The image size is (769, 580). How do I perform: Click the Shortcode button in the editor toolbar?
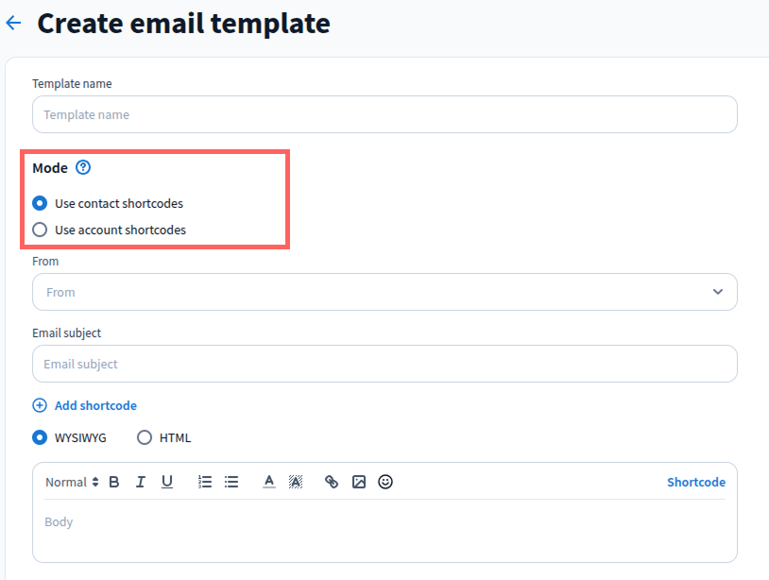click(696, 482)
